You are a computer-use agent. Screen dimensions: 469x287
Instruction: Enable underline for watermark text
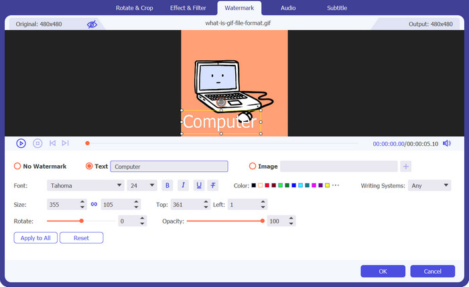198,185
